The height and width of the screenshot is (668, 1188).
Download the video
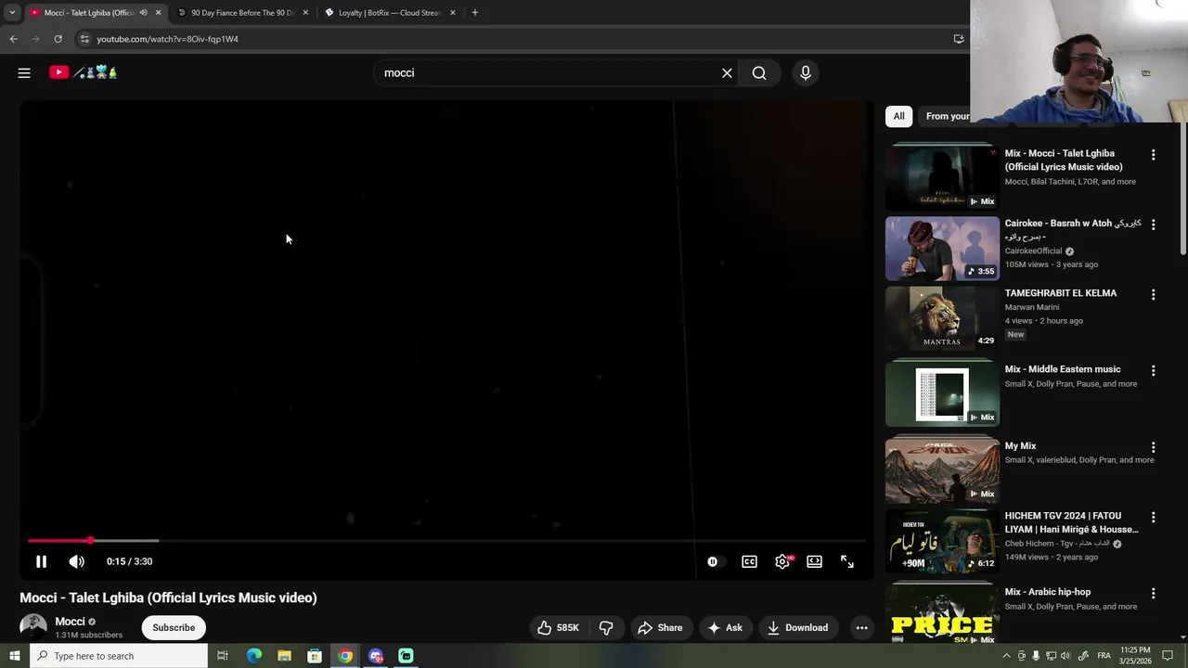tap(797, 628)
